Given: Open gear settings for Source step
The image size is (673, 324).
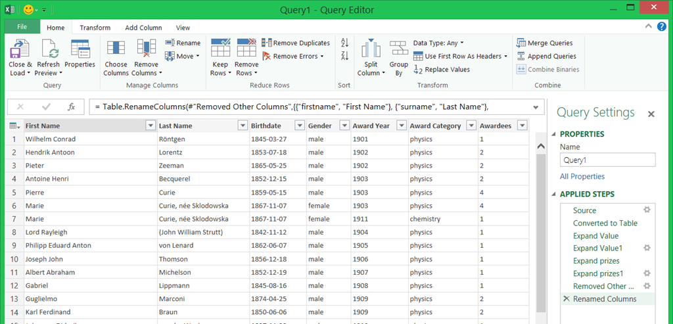Looking at the screenshot, I should 647,210.
